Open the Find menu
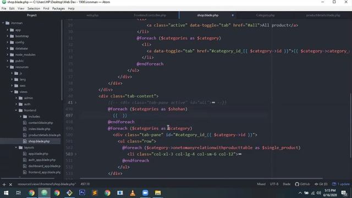352x198 pixels. pyautogui.click(x=46, y=9)
